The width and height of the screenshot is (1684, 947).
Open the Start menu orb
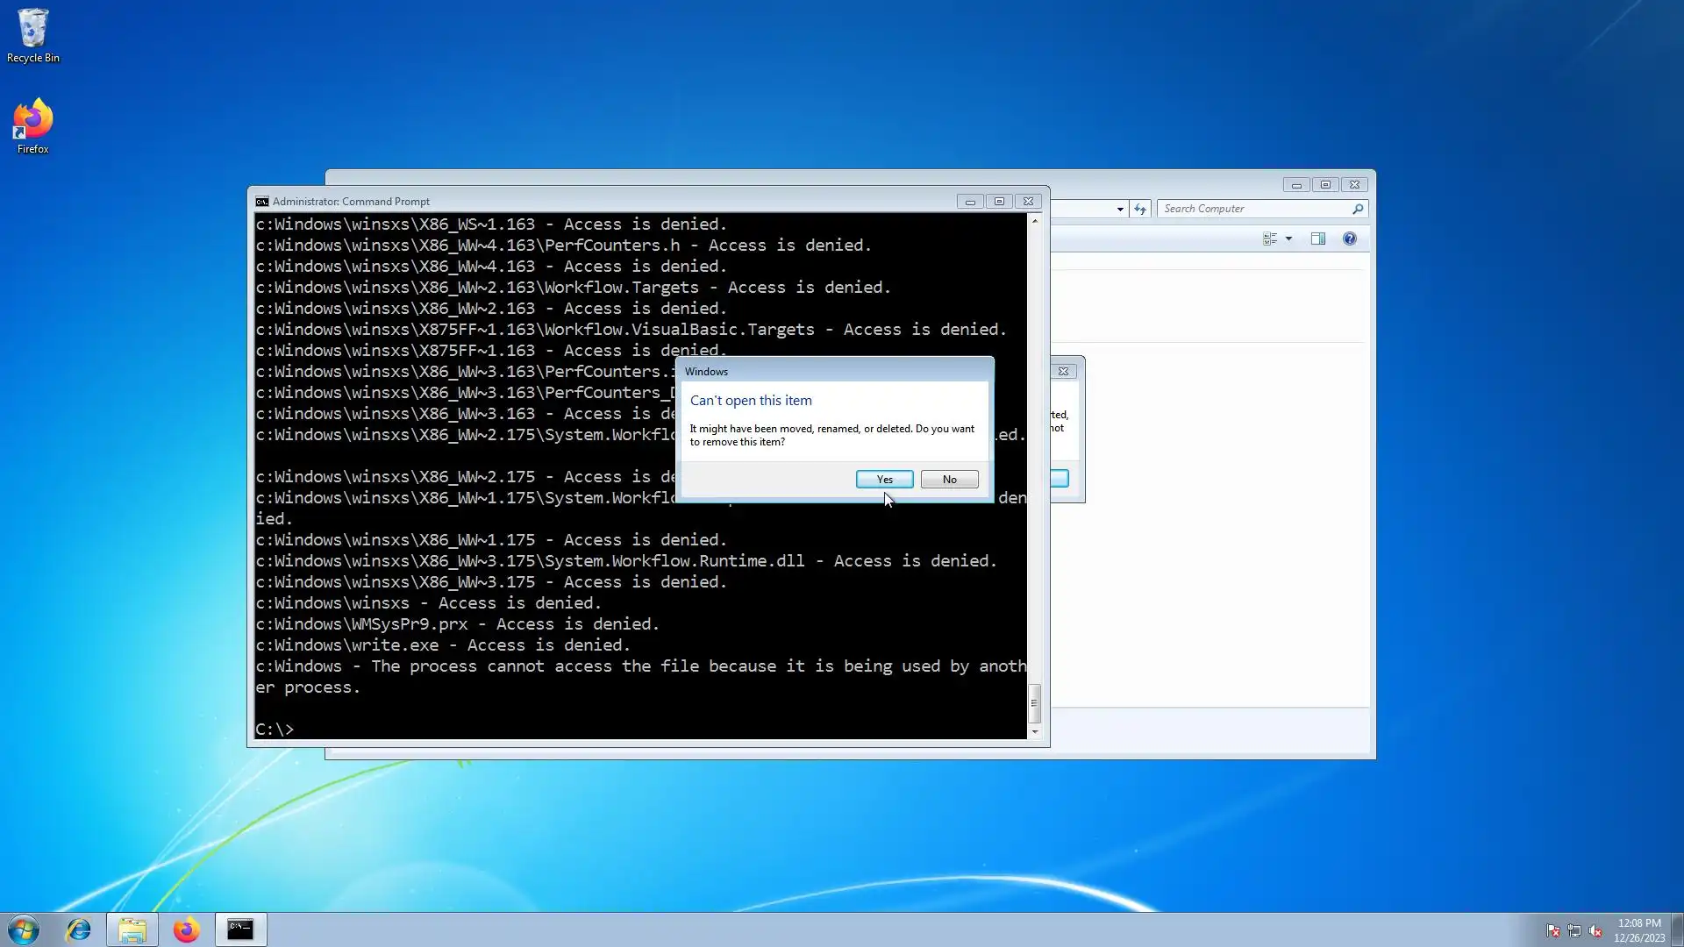24,929
